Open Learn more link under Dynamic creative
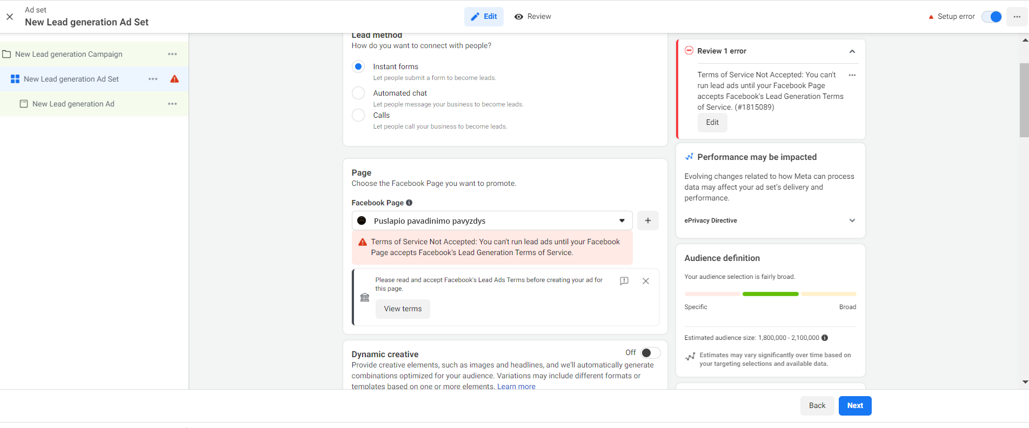The width and height of the screenshot is (1029, 428). 516,386
